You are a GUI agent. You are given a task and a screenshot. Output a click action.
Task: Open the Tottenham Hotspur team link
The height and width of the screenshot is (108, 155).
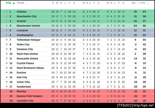click(28, 40)
